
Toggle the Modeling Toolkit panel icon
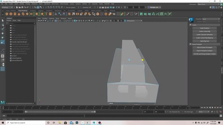point(211,7)
